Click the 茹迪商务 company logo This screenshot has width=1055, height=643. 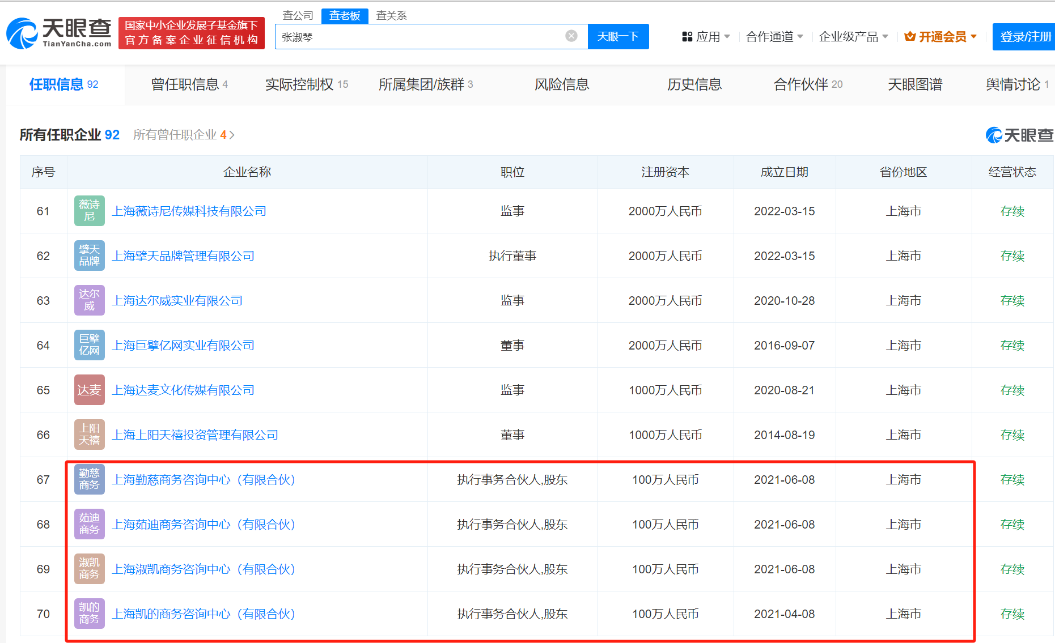click(90, 524)
